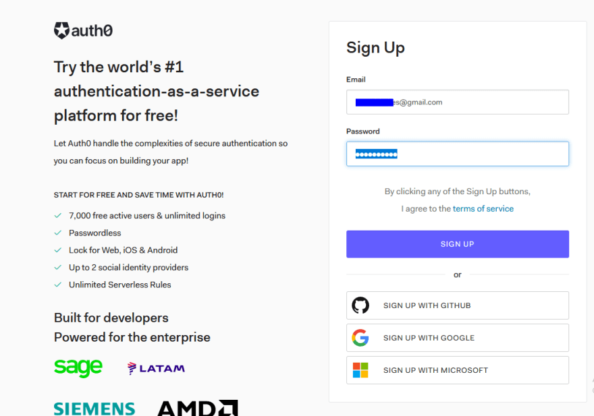Click the Auth0 shield logo icon
This screenshot has width=594, height=416.
(x=61, y=30)
